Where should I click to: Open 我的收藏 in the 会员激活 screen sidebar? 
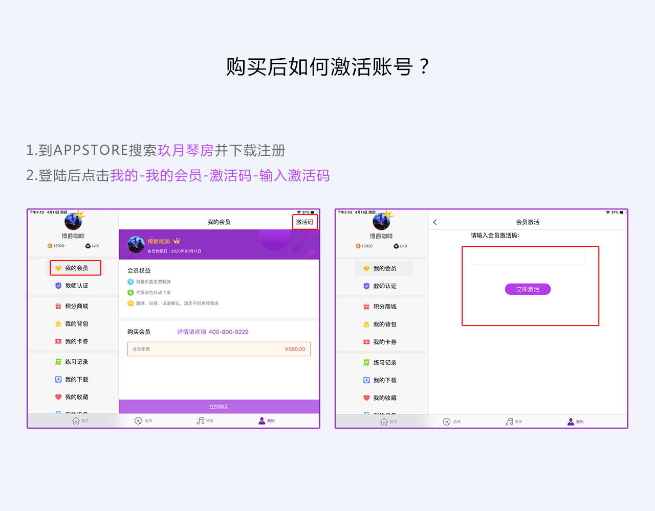point(380,398)
